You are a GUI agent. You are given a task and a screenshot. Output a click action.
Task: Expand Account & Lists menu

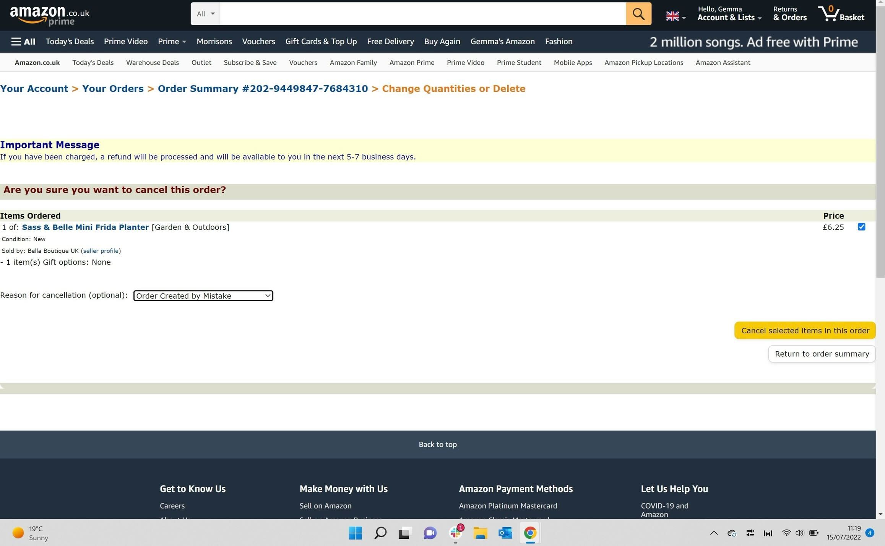(x=729, y=14)
